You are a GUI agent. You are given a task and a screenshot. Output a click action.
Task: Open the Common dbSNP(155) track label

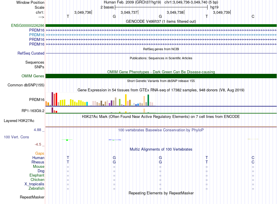coord(26,85)
